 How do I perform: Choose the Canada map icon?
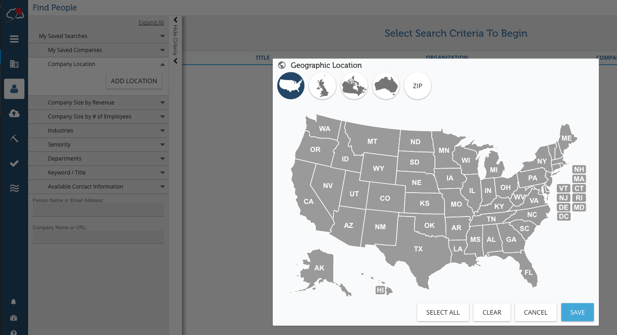[x=354, y=86]
